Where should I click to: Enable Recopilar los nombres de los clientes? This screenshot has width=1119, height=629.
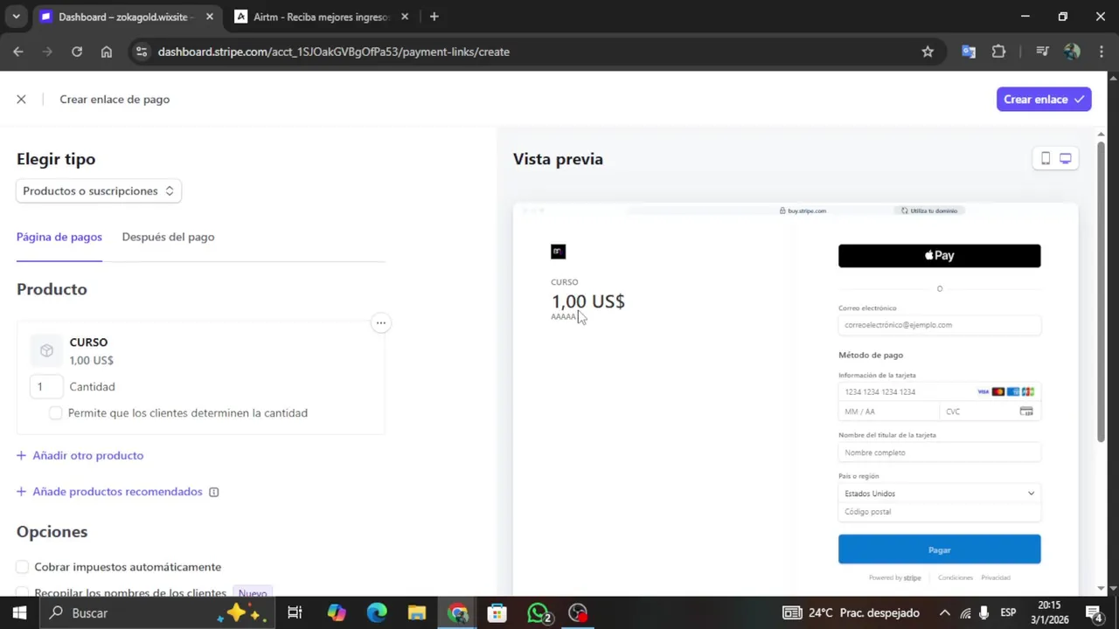point(23,593)
